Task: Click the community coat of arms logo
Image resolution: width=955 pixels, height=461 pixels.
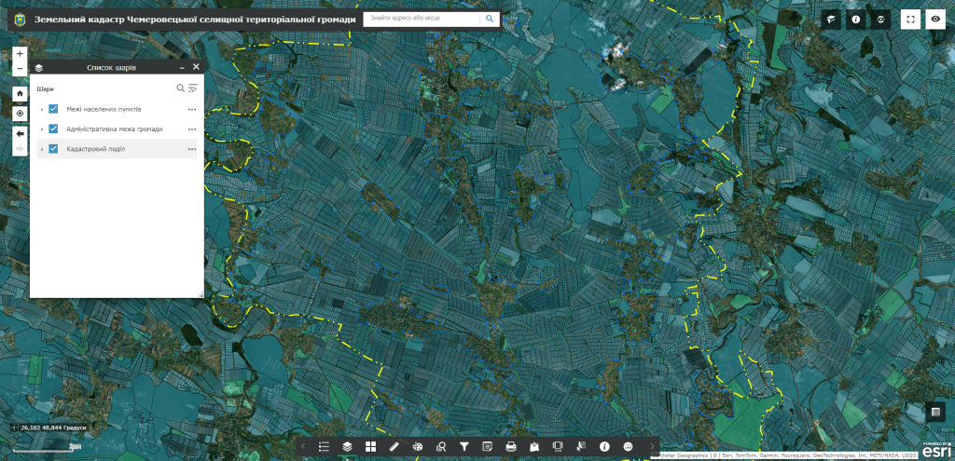Action: pyautogui.click(x=21, y=20)
